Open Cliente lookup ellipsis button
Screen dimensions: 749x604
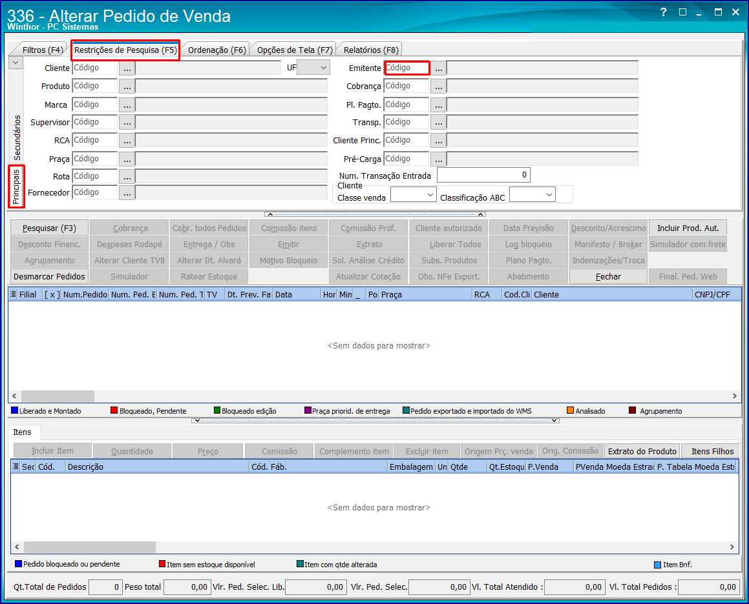[x=127, y=68]
